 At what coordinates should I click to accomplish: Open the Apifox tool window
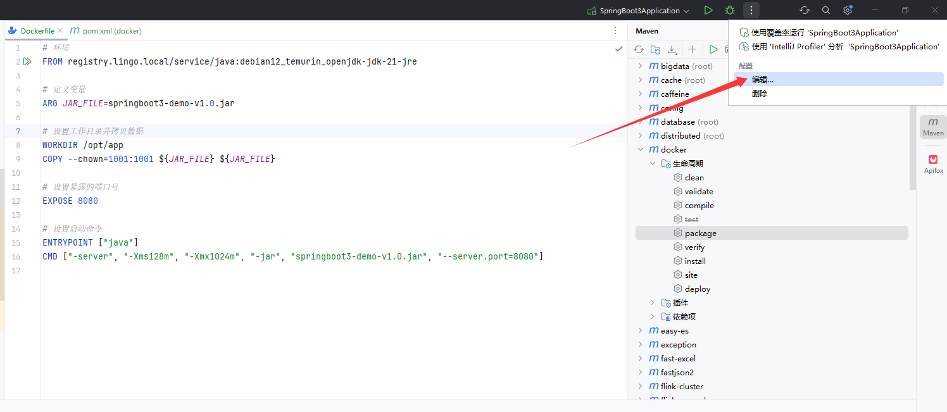[933, 164]
